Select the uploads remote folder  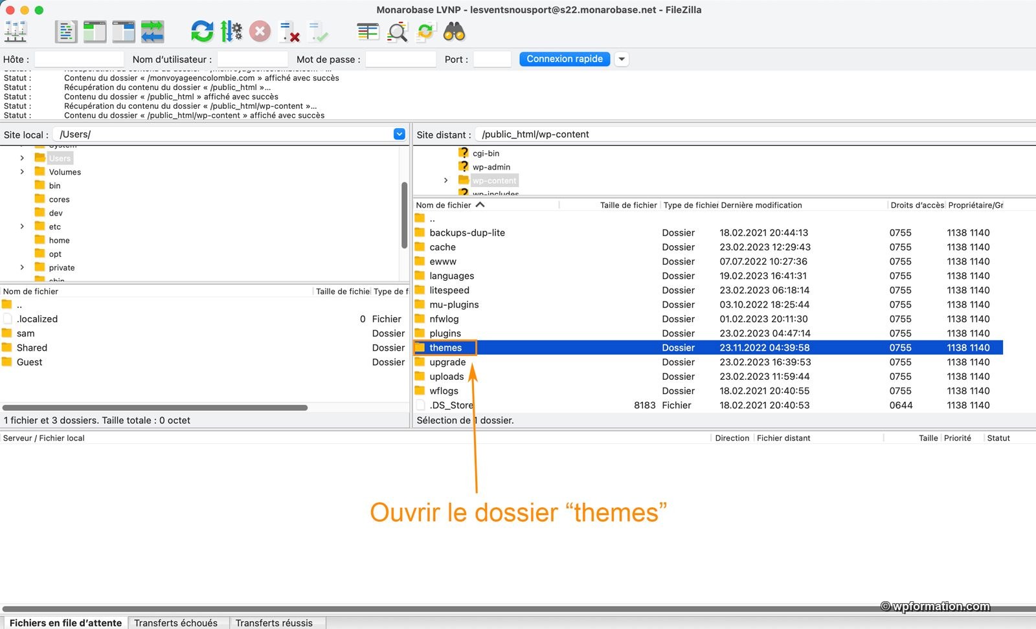708,377
